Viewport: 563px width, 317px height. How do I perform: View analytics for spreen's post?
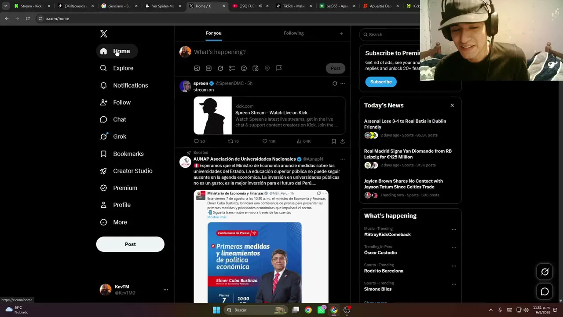click(x=299, y=141)
